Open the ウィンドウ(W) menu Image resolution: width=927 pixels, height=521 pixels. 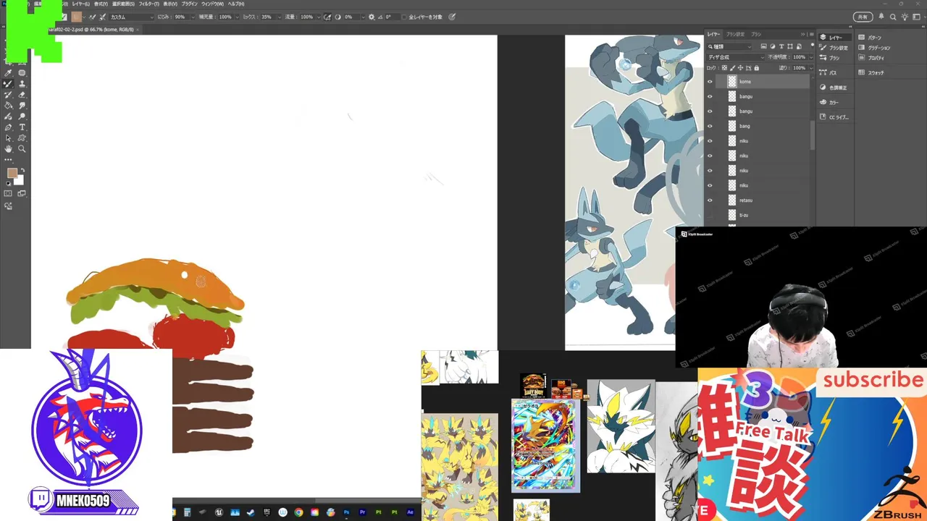[212, 4]
